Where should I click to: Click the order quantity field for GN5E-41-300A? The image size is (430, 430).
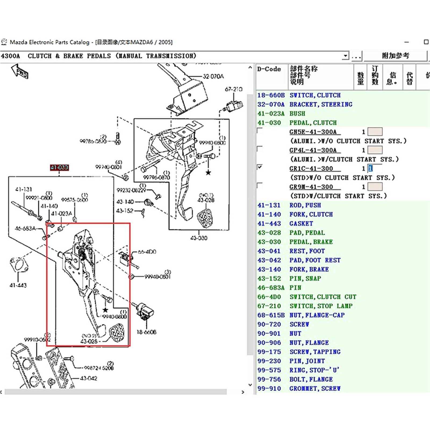(375, 132)
